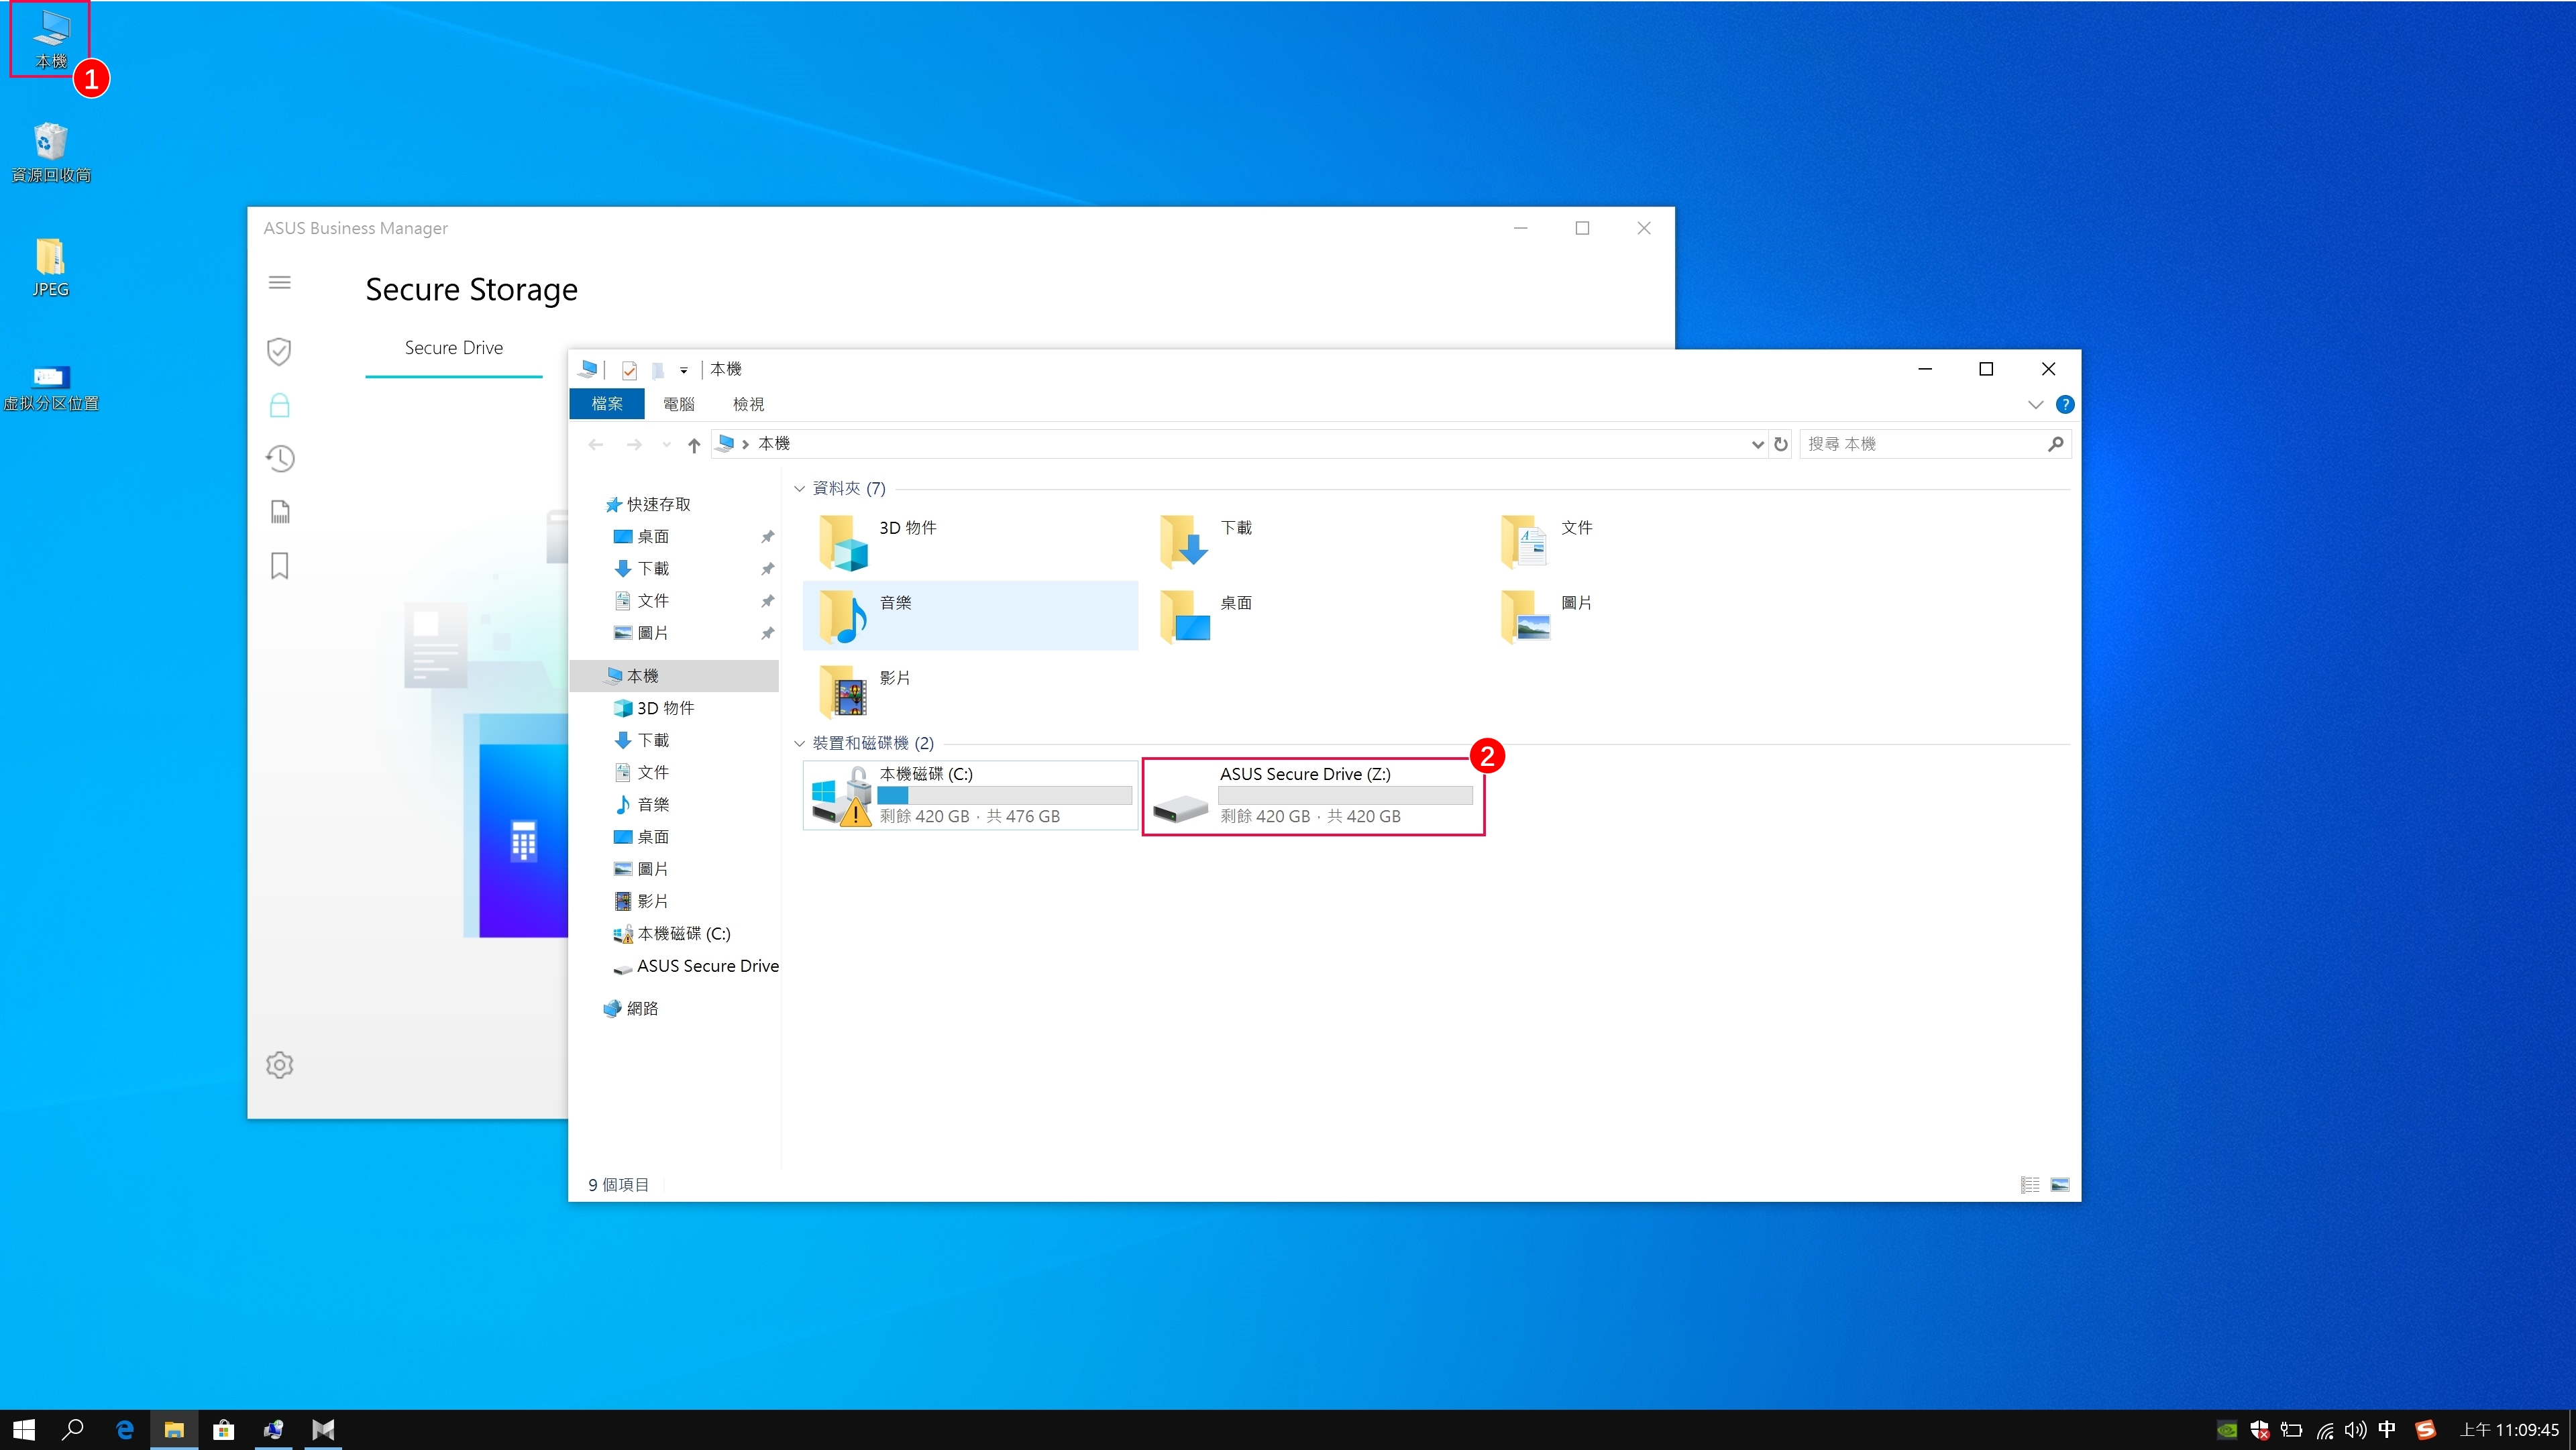The width and height of the screenshot is (2576, 1450).
Task: Open Explorer help question mark icon
Action: pos(2065,404)
